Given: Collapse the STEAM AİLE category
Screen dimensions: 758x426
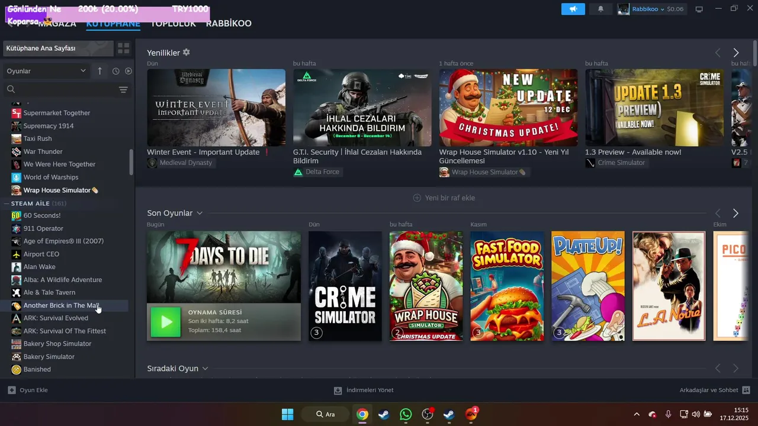Looking at the screenshot, I should click(x=7, y=204).
